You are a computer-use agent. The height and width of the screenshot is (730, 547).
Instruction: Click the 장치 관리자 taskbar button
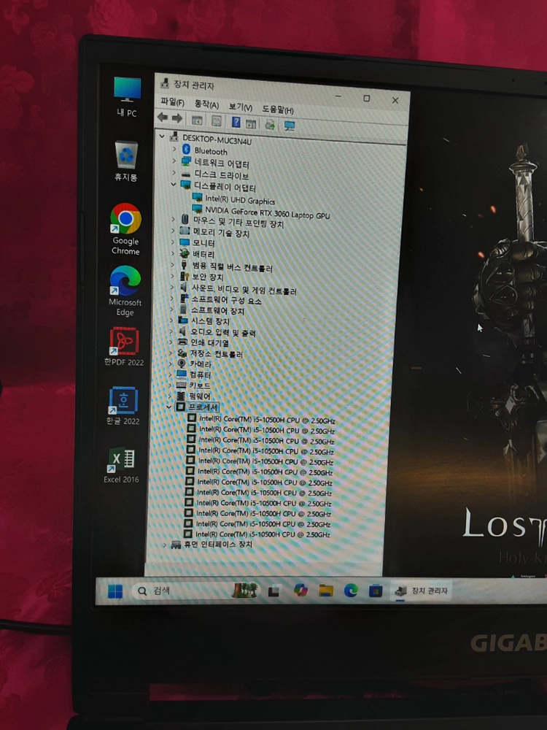coord(421,591)
